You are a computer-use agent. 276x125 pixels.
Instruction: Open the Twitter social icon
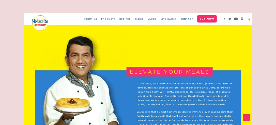pyautogui.click(x=230, y=19)
